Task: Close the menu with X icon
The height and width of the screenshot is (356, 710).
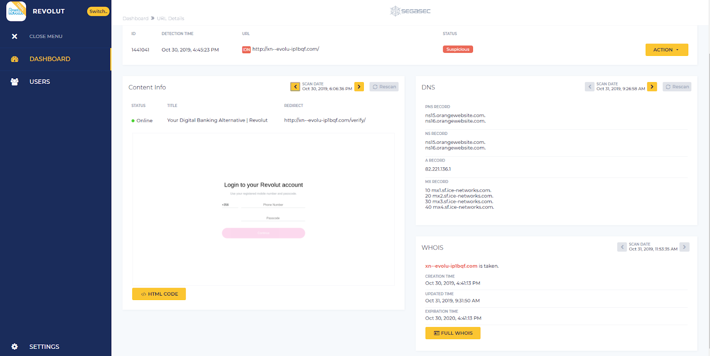Action: click(x=15, y=36)
